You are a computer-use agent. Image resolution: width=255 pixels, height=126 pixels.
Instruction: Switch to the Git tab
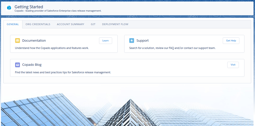click(x=93, y=24)
